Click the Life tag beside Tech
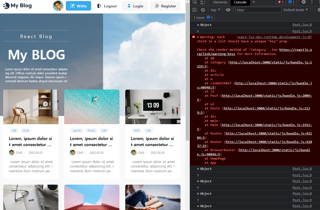The image size is (320, 210). [149, 130]
